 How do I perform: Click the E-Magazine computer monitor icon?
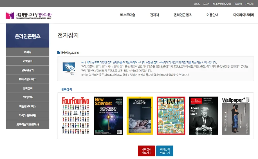(69, 68)
